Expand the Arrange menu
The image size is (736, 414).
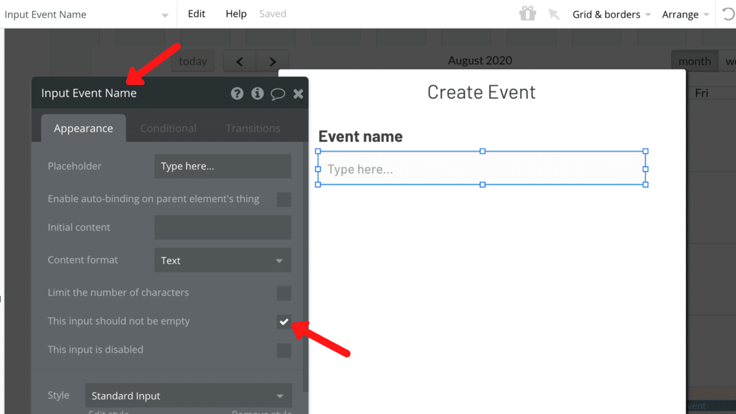tap(685, 14)
